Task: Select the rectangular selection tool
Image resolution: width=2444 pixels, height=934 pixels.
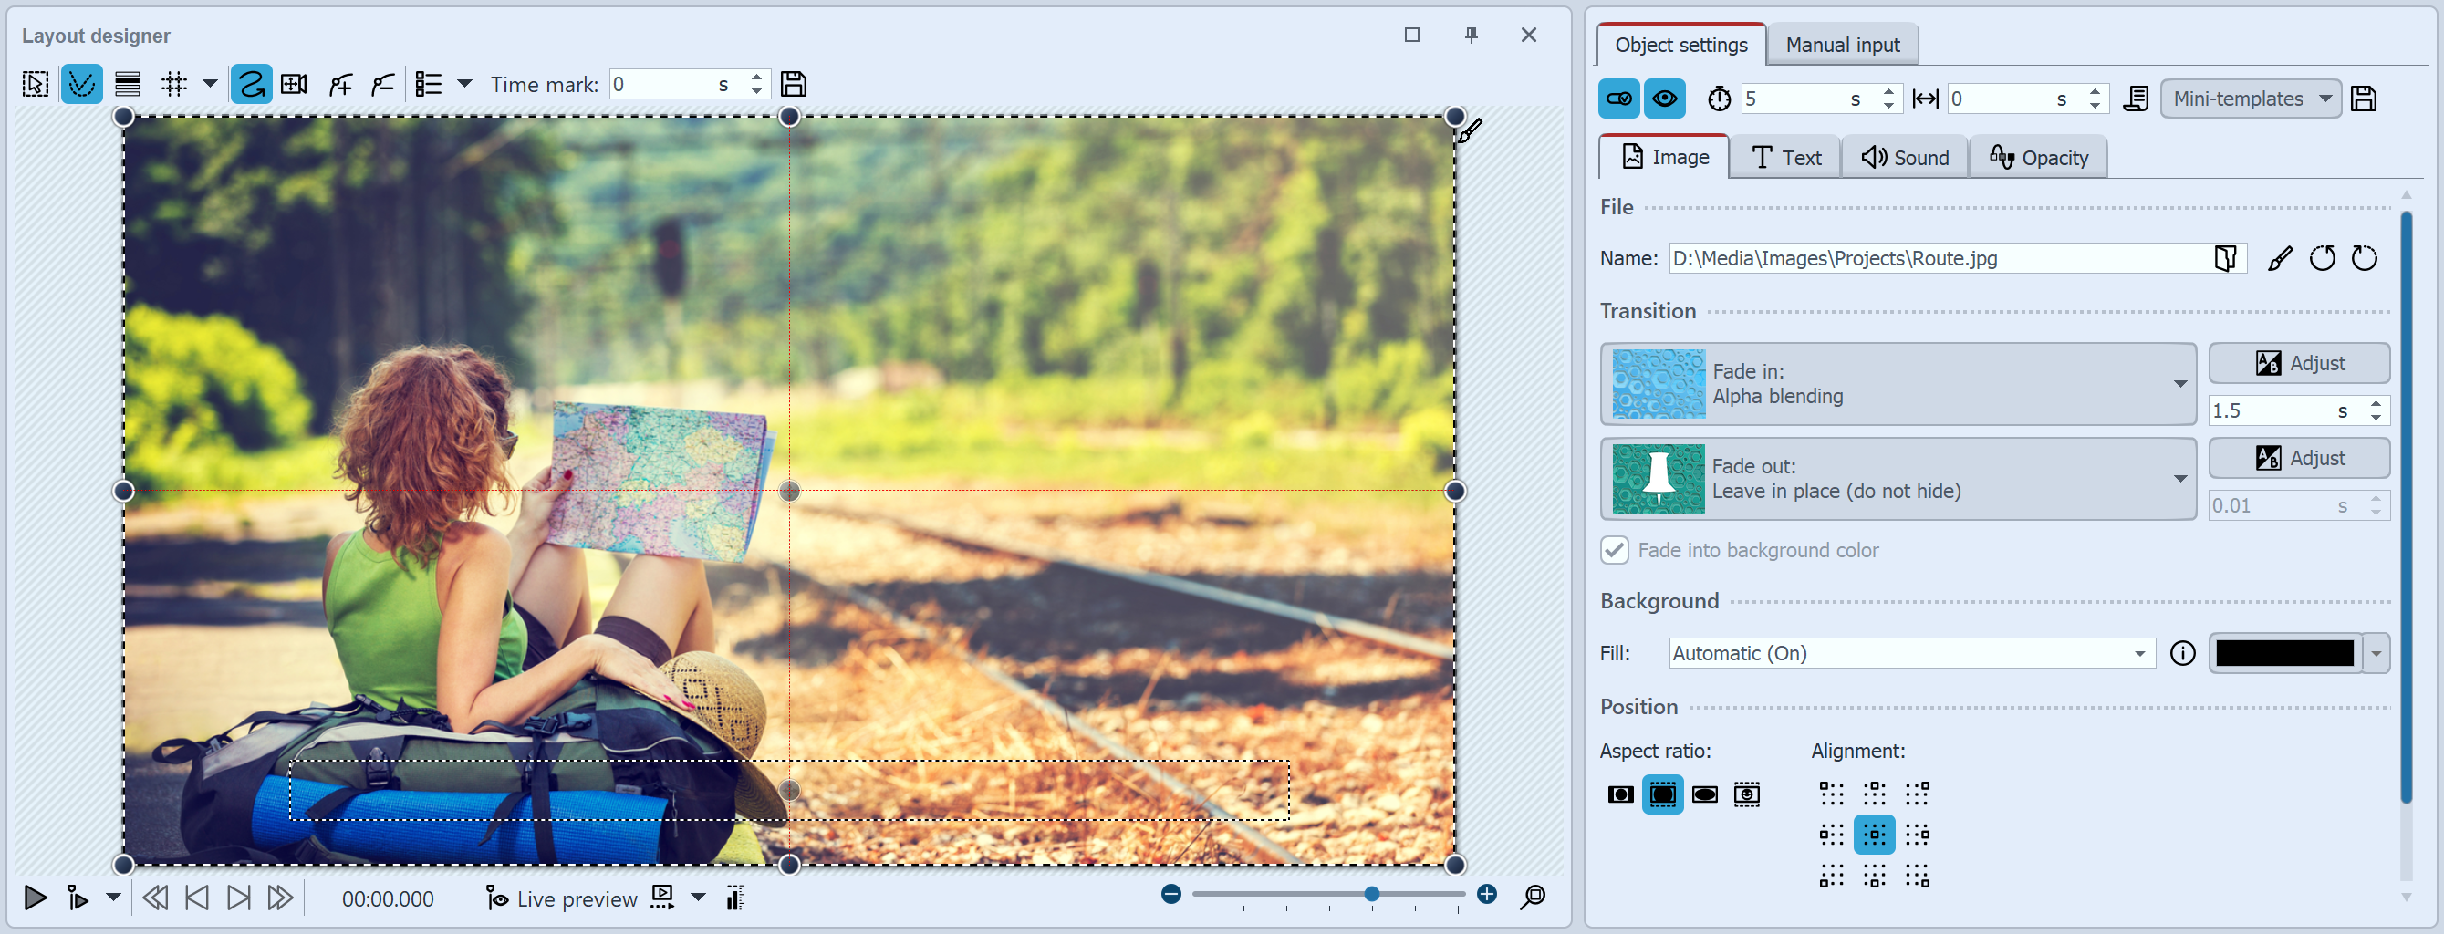Action: coord(33,83)
